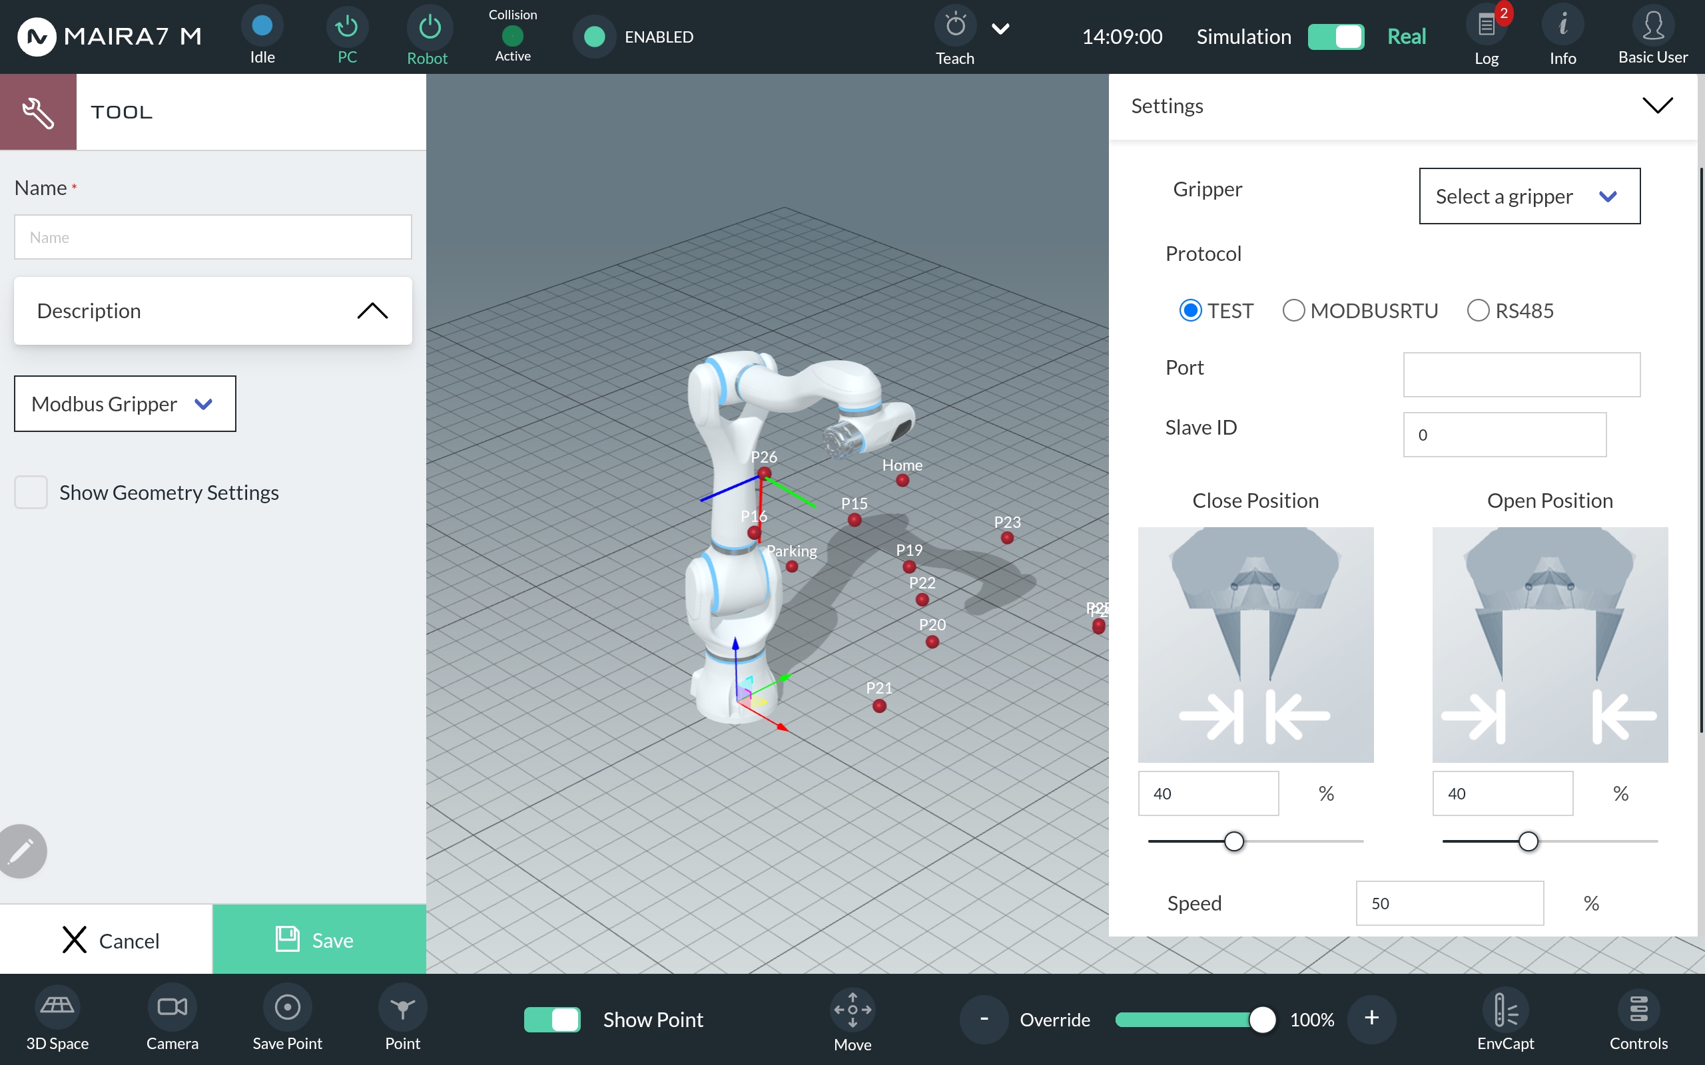
Task: Open the Point tool
Action: [402, 1007]
